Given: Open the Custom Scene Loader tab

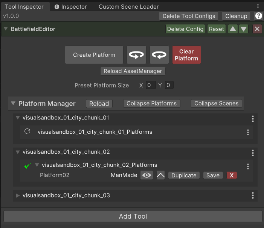Looking at the screenshot, I should [x=128, y=7].
